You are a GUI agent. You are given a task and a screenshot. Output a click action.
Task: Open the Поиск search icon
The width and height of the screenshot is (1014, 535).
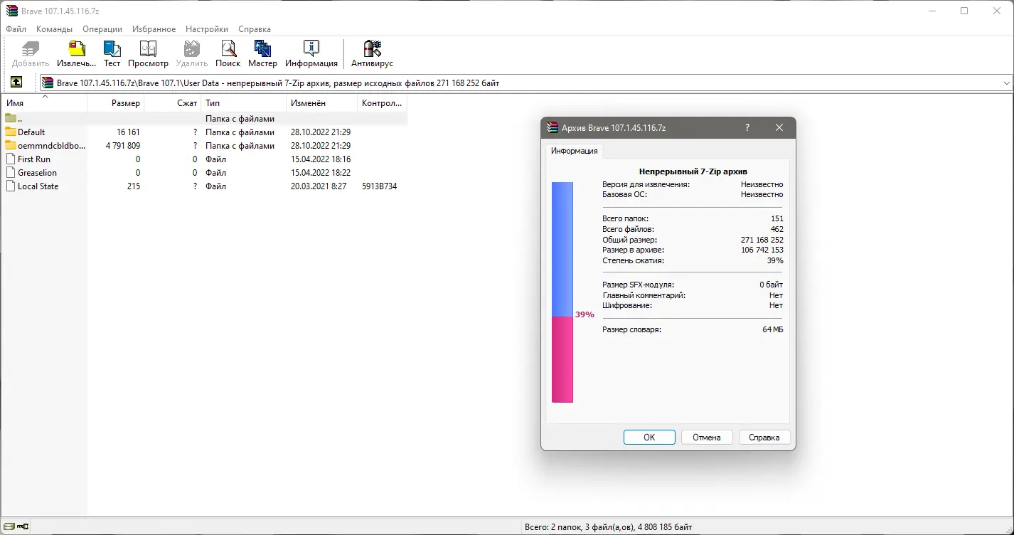[x=228, y=48]
